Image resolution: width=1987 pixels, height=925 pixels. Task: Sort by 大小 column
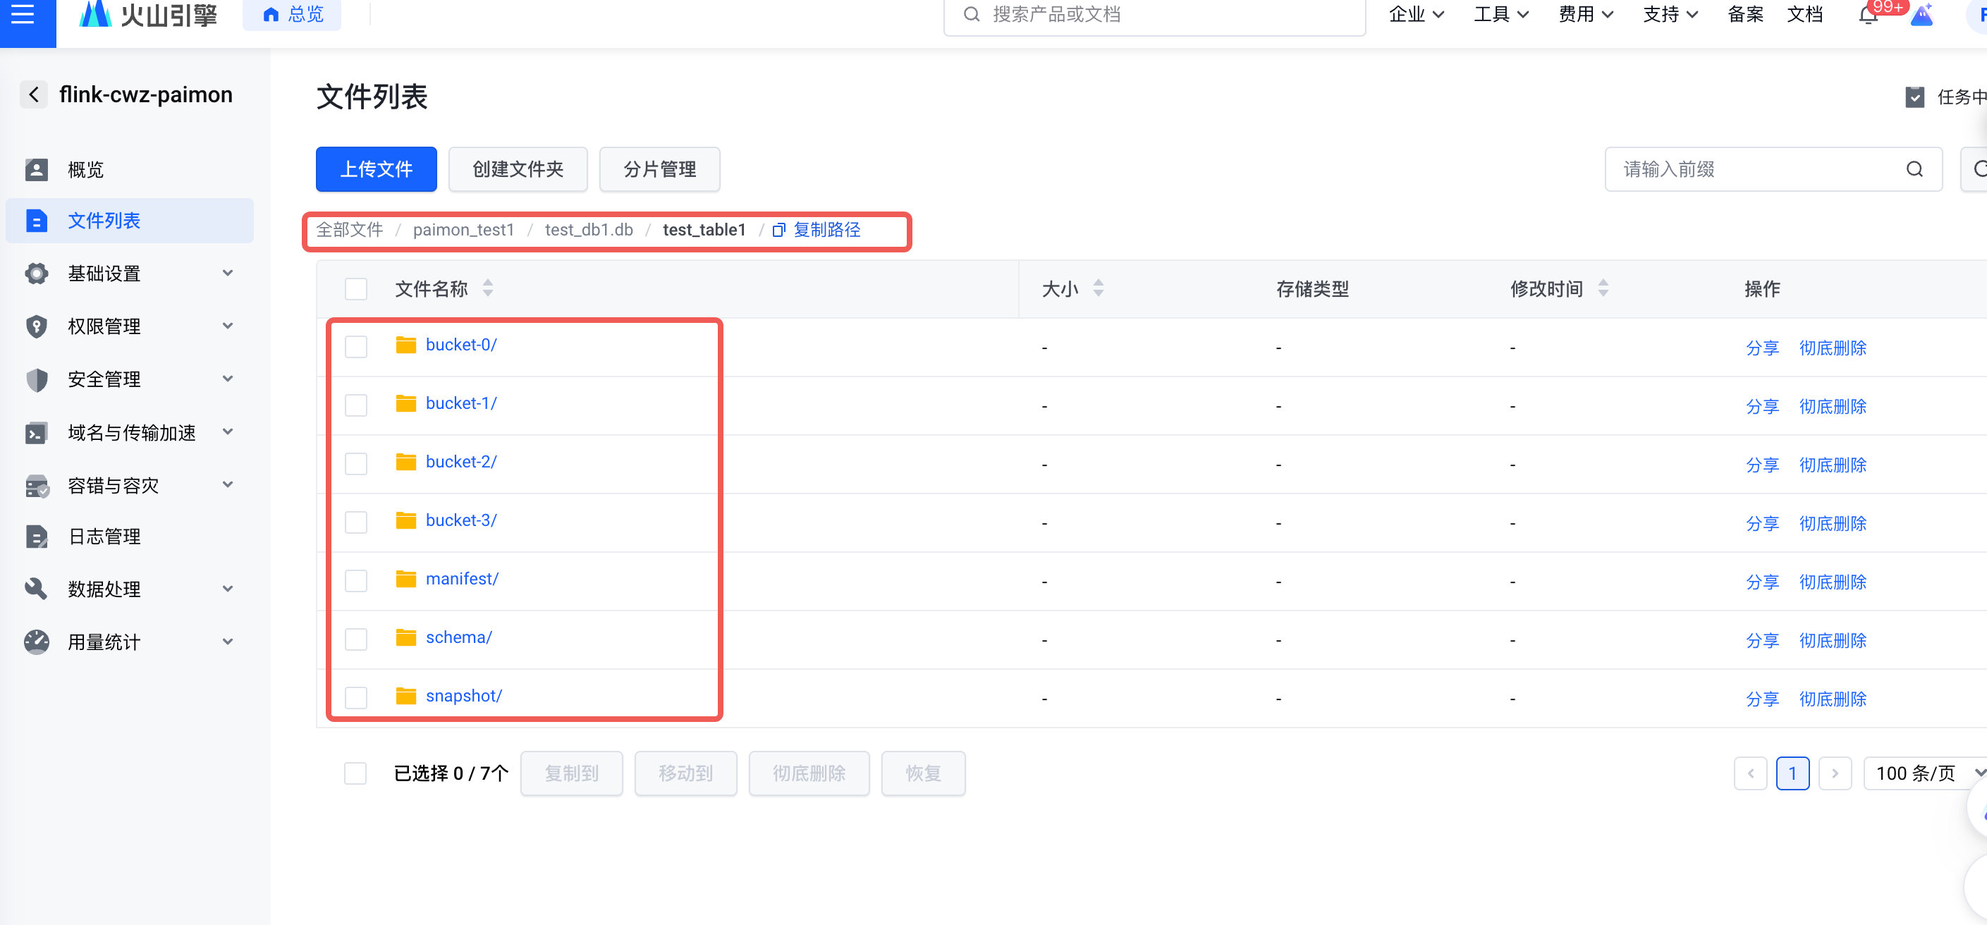point(1099,288)
